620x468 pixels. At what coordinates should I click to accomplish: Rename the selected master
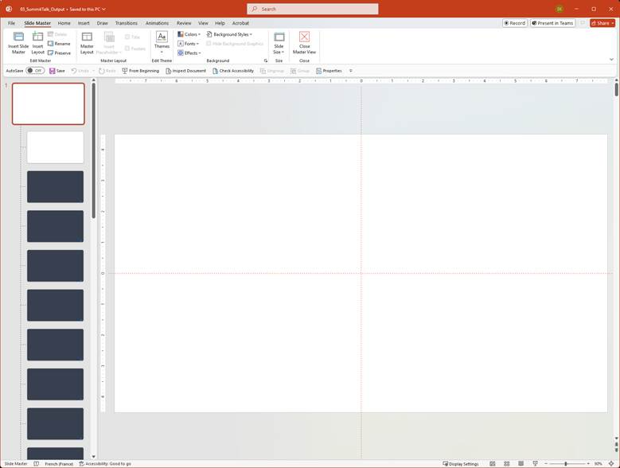point(59,44)
